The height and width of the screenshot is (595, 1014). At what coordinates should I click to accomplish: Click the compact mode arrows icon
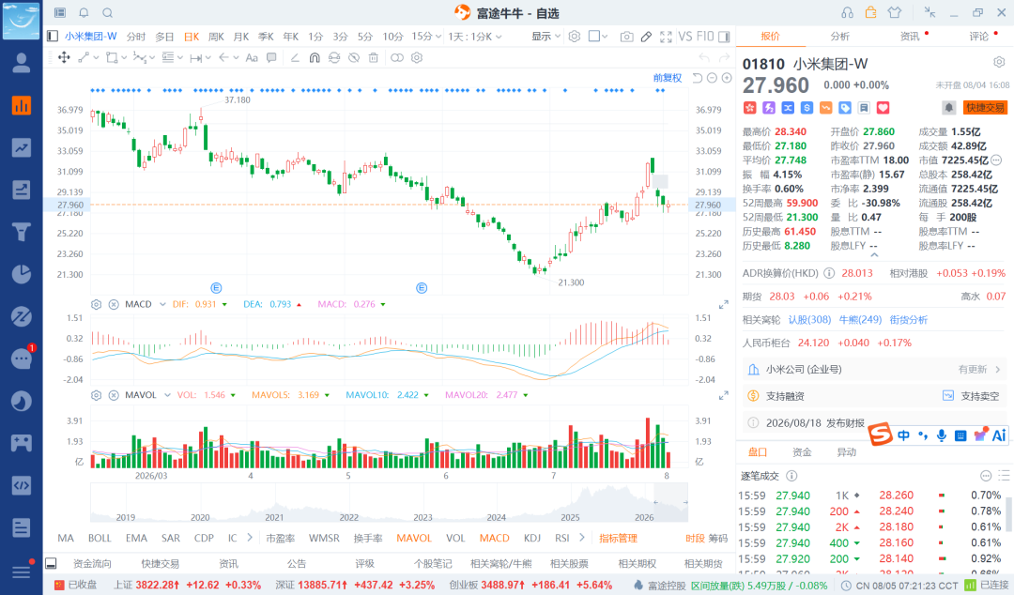click(x=929, y=12)
